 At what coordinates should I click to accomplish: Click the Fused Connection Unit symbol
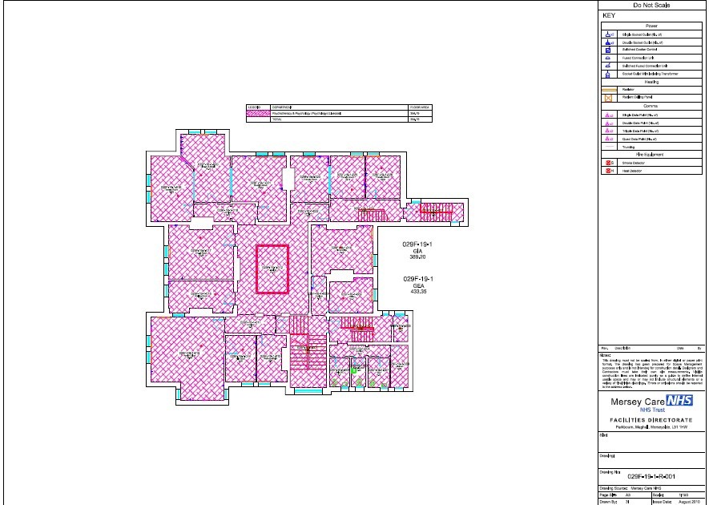[x=606, y=59]
